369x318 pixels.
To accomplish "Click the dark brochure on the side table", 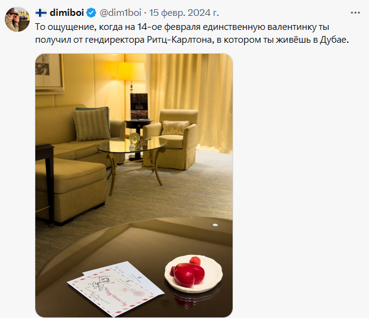I will 139,107.
